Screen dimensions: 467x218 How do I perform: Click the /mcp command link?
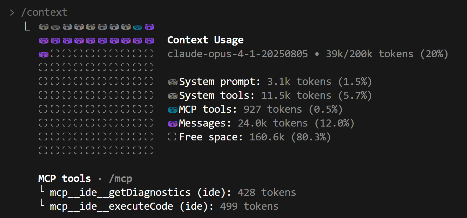[x=120, y=179]
